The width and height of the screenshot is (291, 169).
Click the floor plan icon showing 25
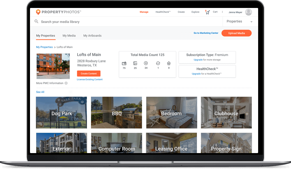point(135,63)
